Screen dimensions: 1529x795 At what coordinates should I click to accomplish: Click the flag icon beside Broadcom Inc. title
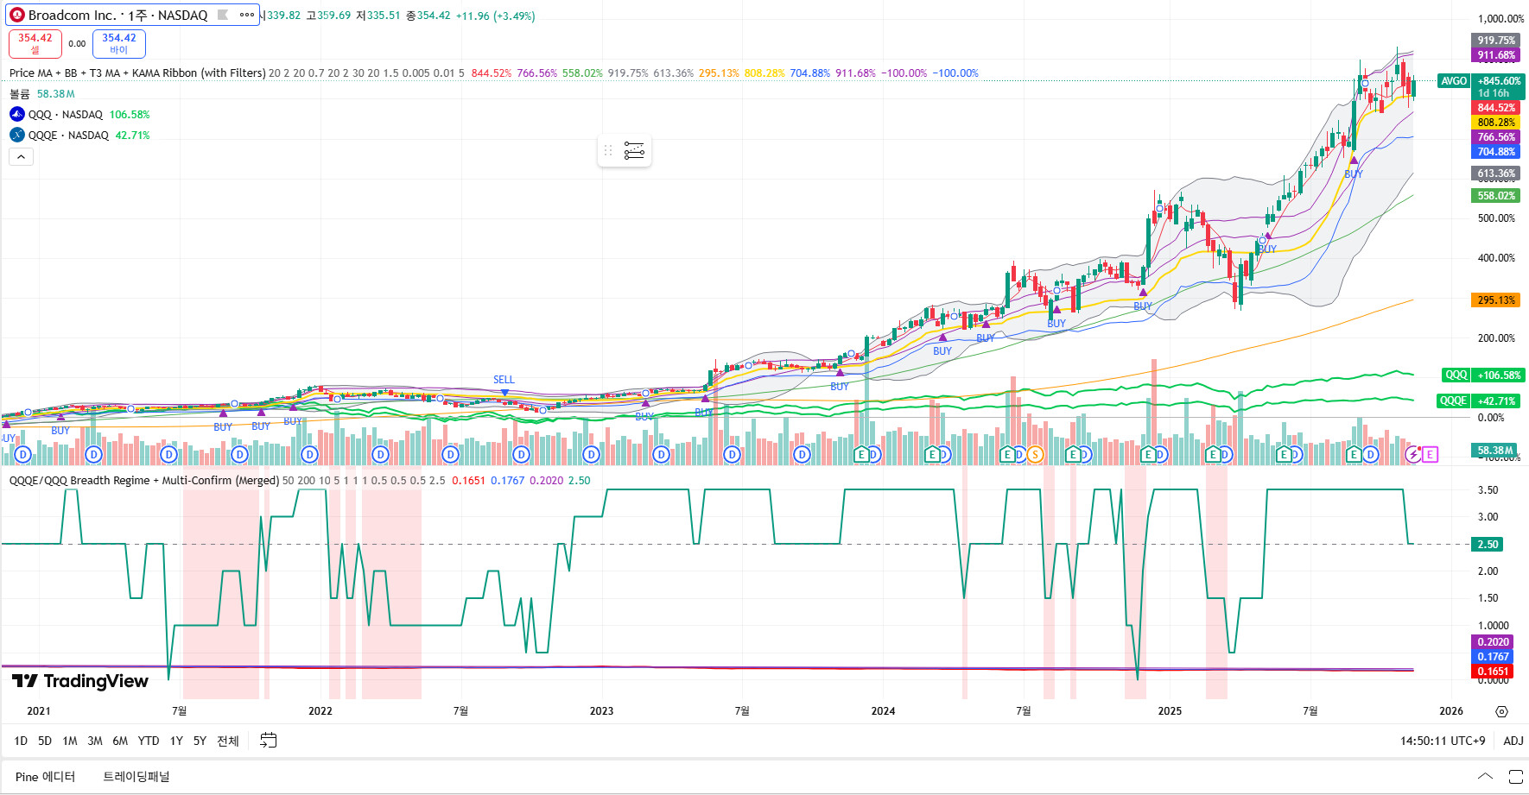click(223, 15)
